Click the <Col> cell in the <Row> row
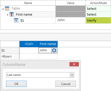Image resolution: width=111 pixels, height=91 pixels. [x=29, y=56]
